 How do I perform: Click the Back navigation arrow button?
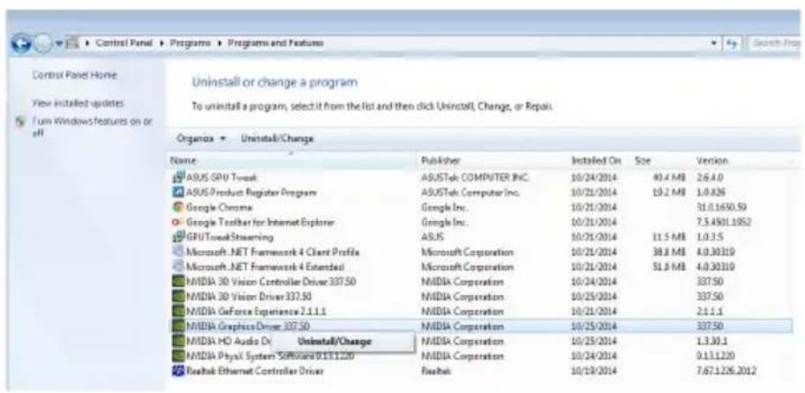(19, 43)
